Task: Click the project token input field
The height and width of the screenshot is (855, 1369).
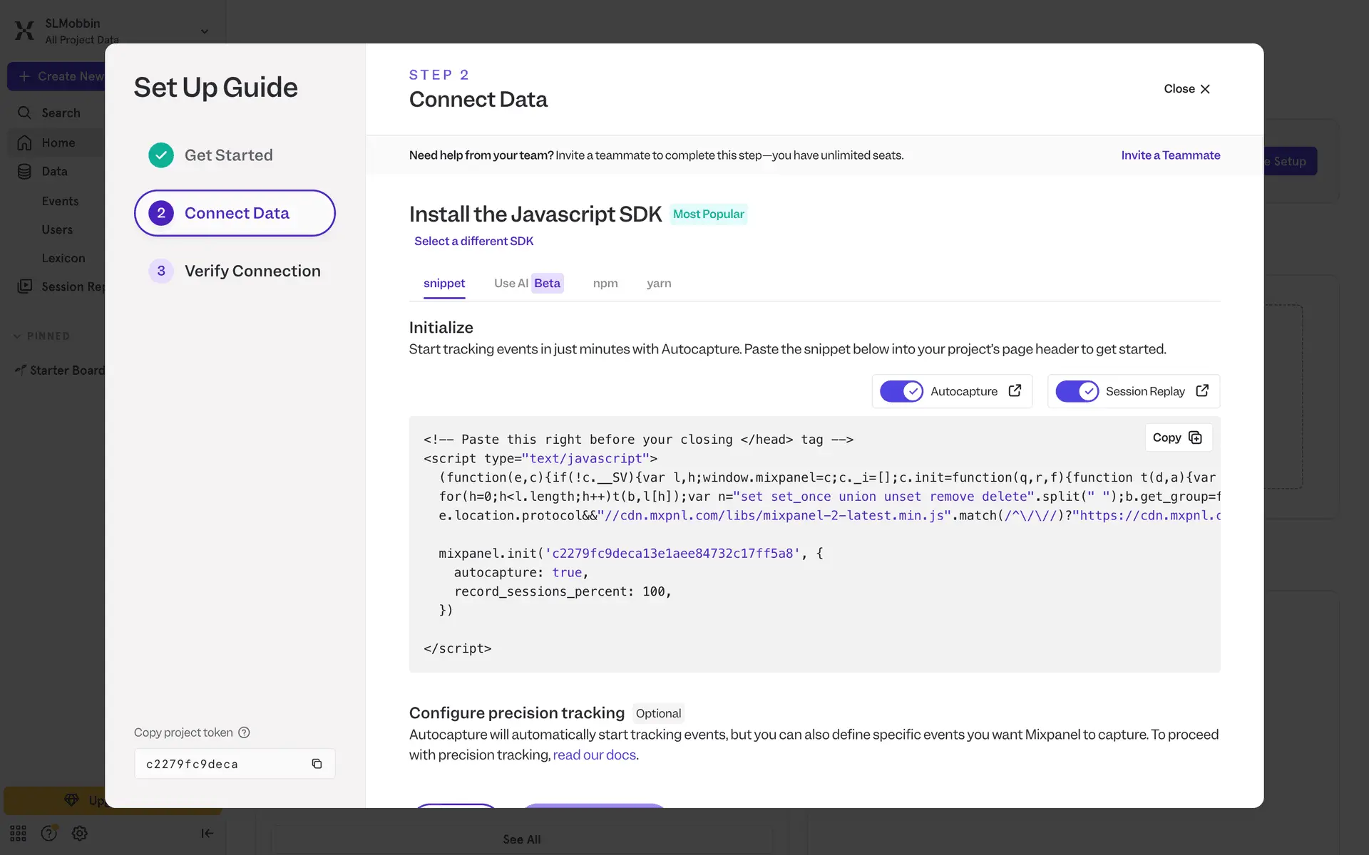Action: click(x=221, y=764)
